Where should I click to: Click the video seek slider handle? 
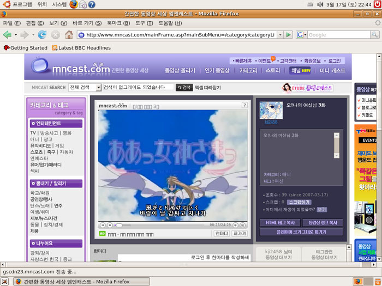pyautogui.click(x=119, y=225)
